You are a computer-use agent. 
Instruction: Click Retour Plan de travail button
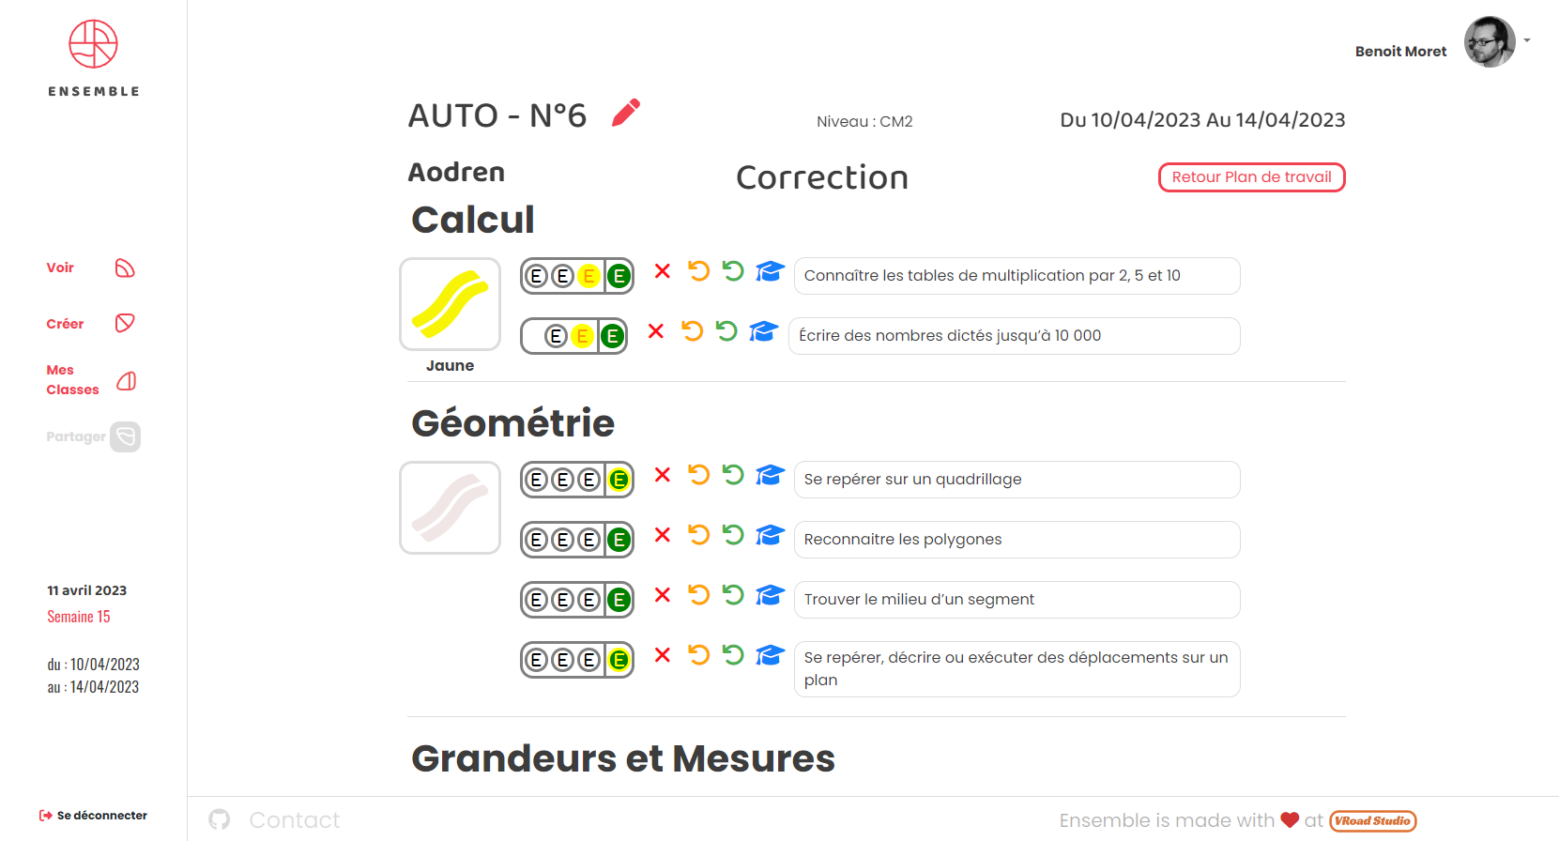pyautogui.click(x=1251, y=177)
